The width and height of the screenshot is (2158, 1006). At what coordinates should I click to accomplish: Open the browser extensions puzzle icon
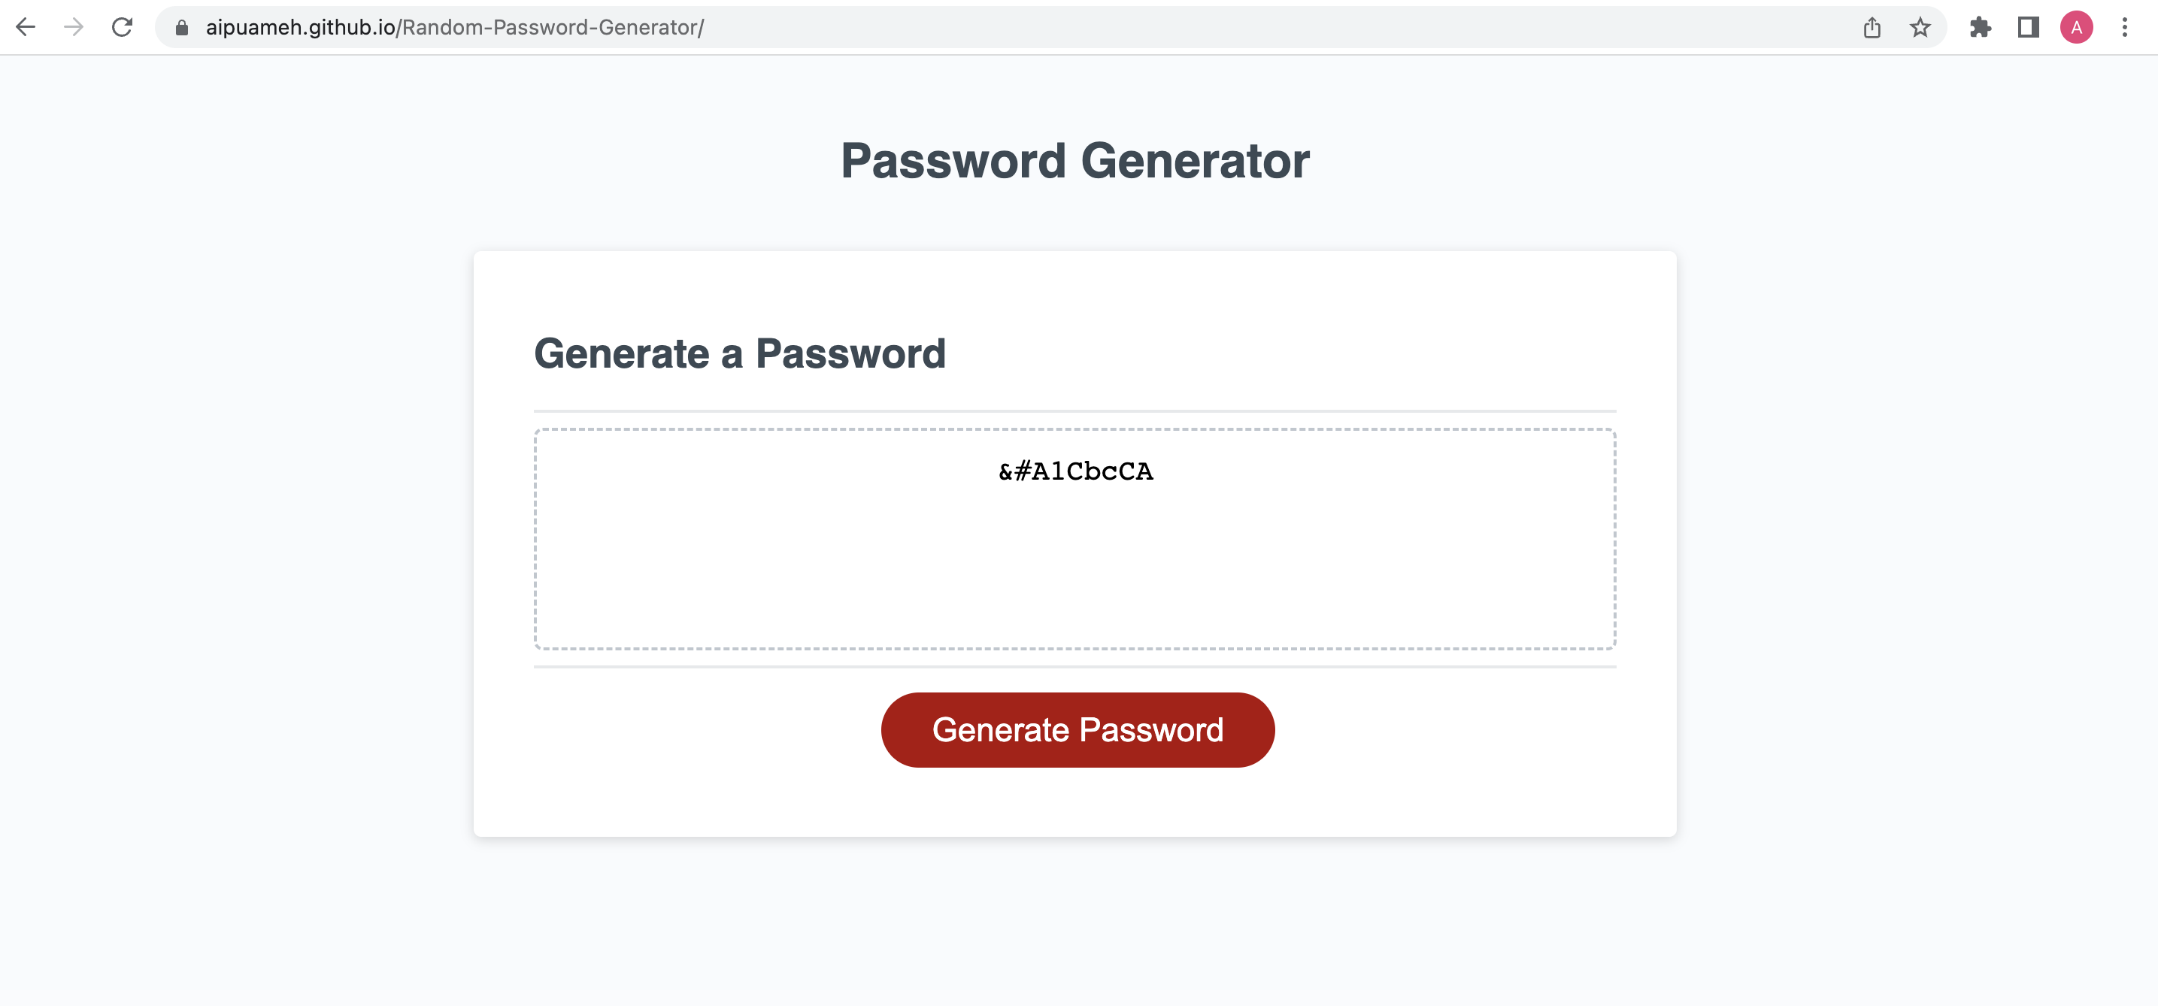coord(1981,27)
